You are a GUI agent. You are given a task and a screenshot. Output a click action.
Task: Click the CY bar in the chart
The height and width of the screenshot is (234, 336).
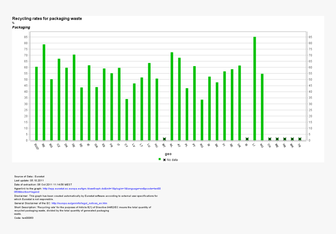point(127,119)
